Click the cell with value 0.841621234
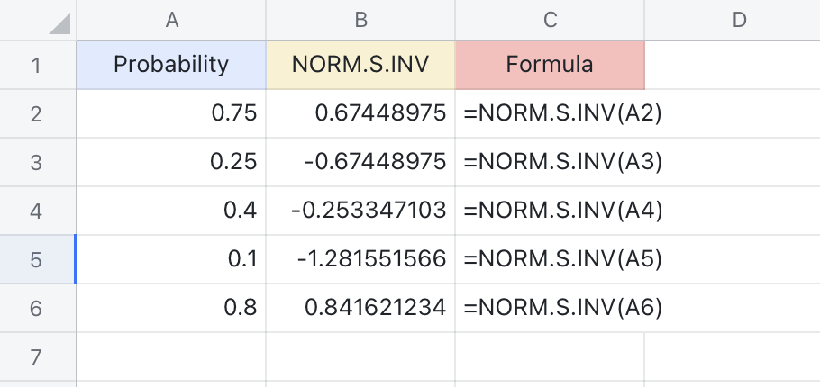 (360, 308)
